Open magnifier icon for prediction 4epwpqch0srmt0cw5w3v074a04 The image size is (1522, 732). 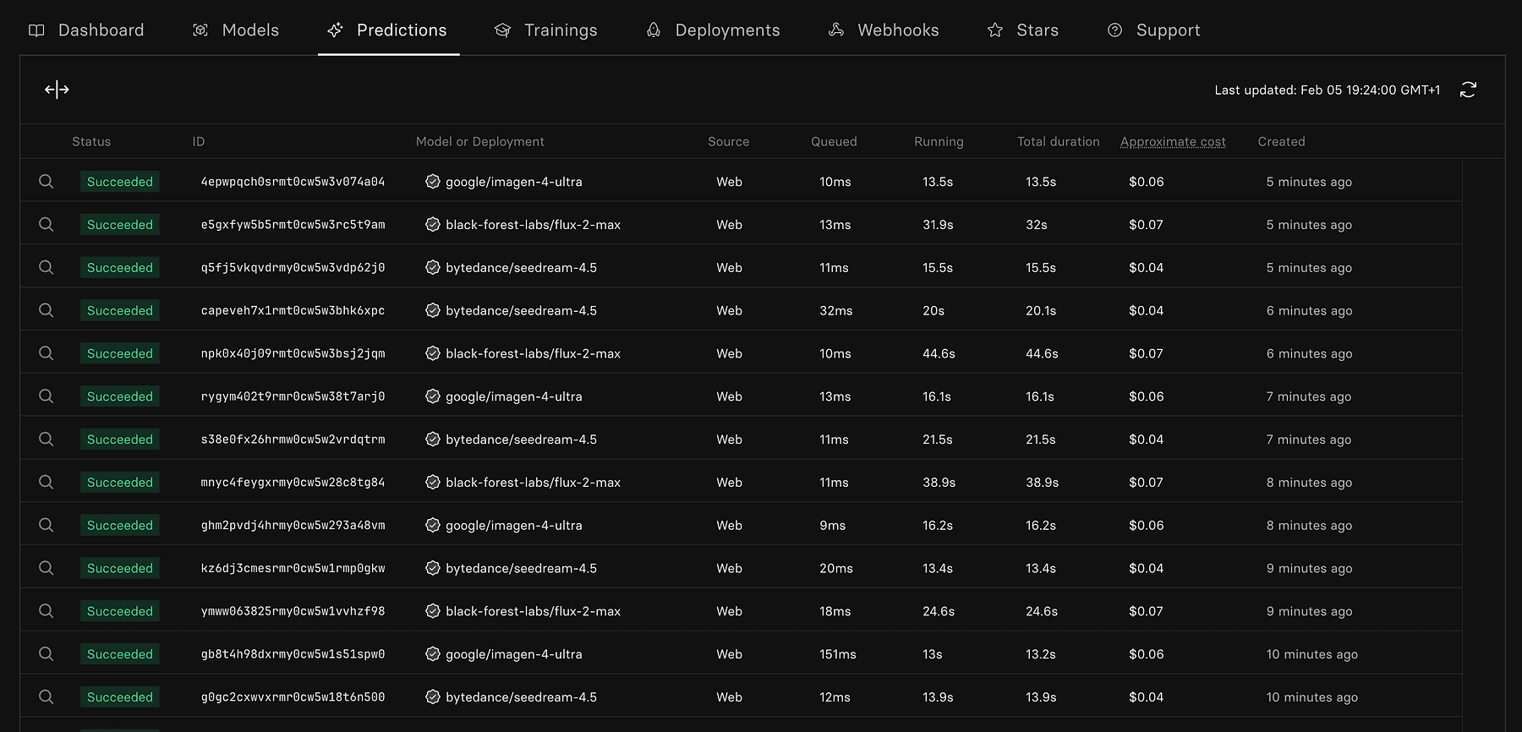[x=47, y=182]
